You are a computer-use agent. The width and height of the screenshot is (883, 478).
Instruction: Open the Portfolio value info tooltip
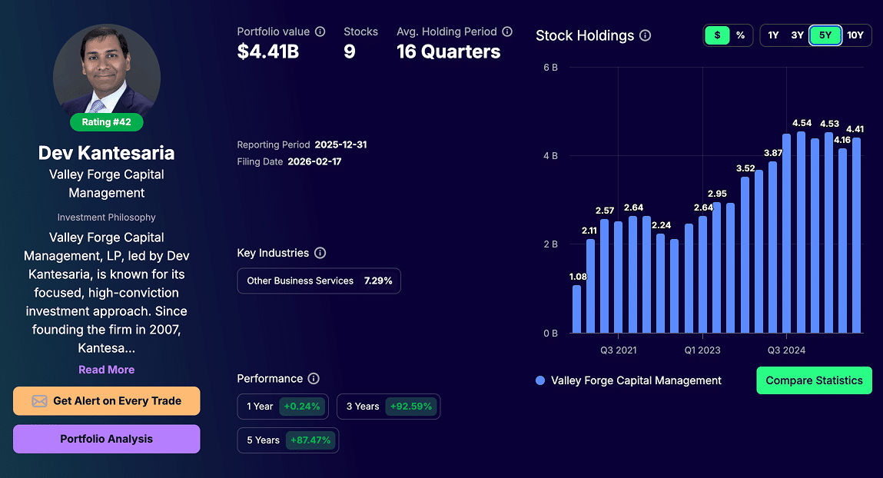pyautogui.click(x=320, y=32)
